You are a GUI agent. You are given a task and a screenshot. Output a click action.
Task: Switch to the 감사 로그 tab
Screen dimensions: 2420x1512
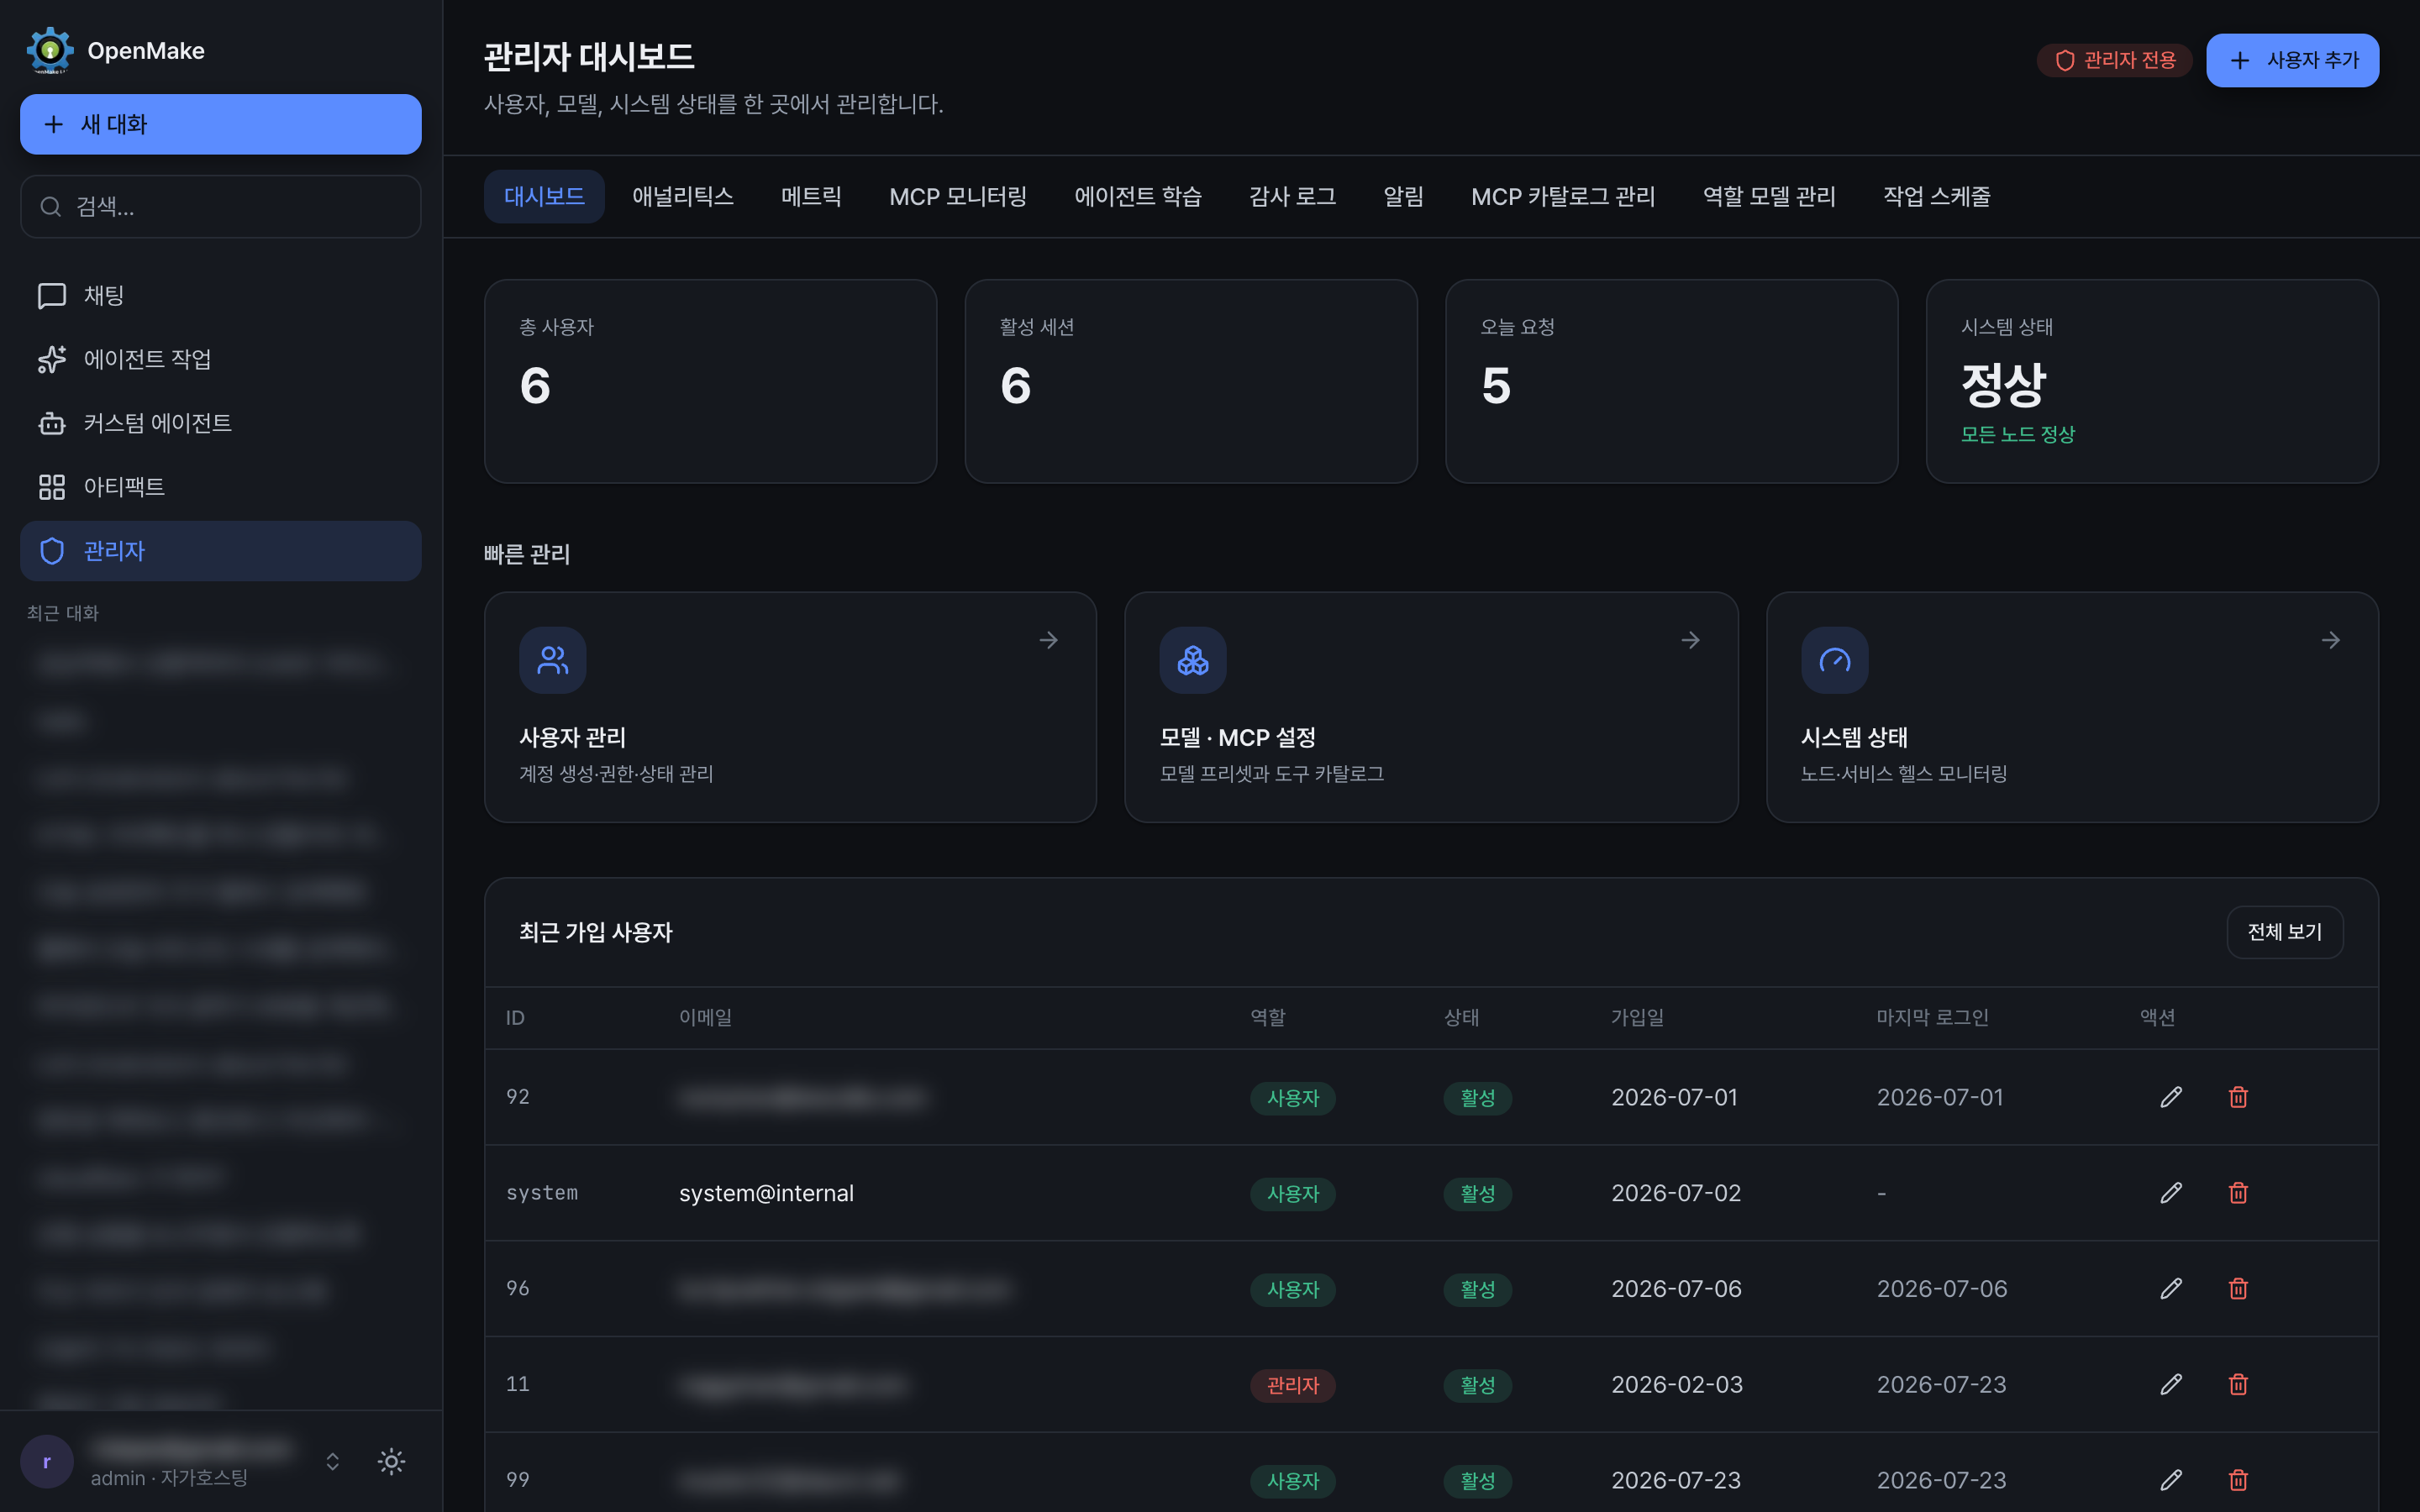tap(1292, 196)
